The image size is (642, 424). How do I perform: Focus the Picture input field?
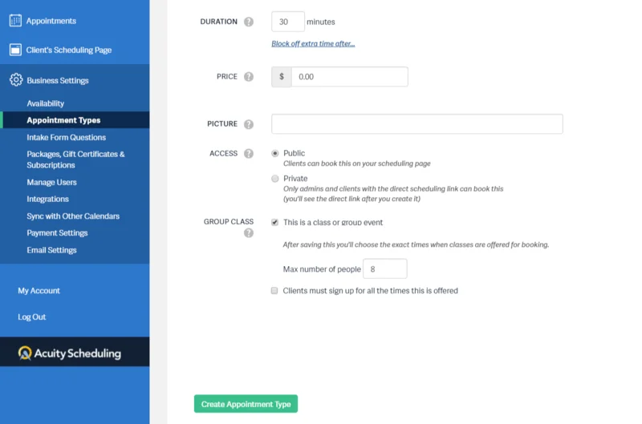pyautogui.click(x=416, y=124)
